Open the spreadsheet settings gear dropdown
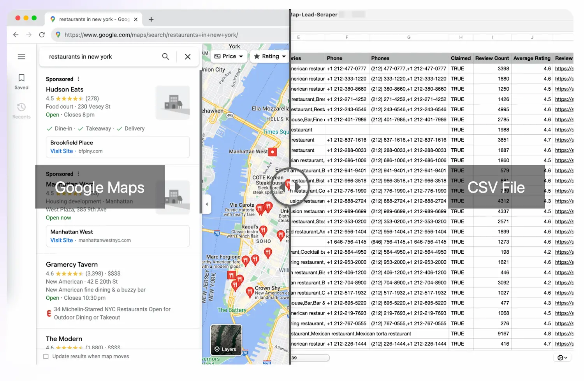The image size is (584, 381). tap(562, 358)
